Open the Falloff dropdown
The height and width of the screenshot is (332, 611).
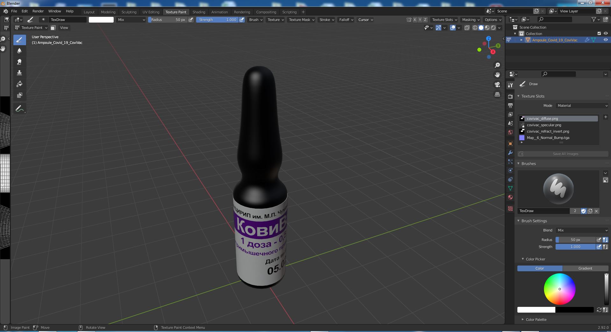(346, 20)
